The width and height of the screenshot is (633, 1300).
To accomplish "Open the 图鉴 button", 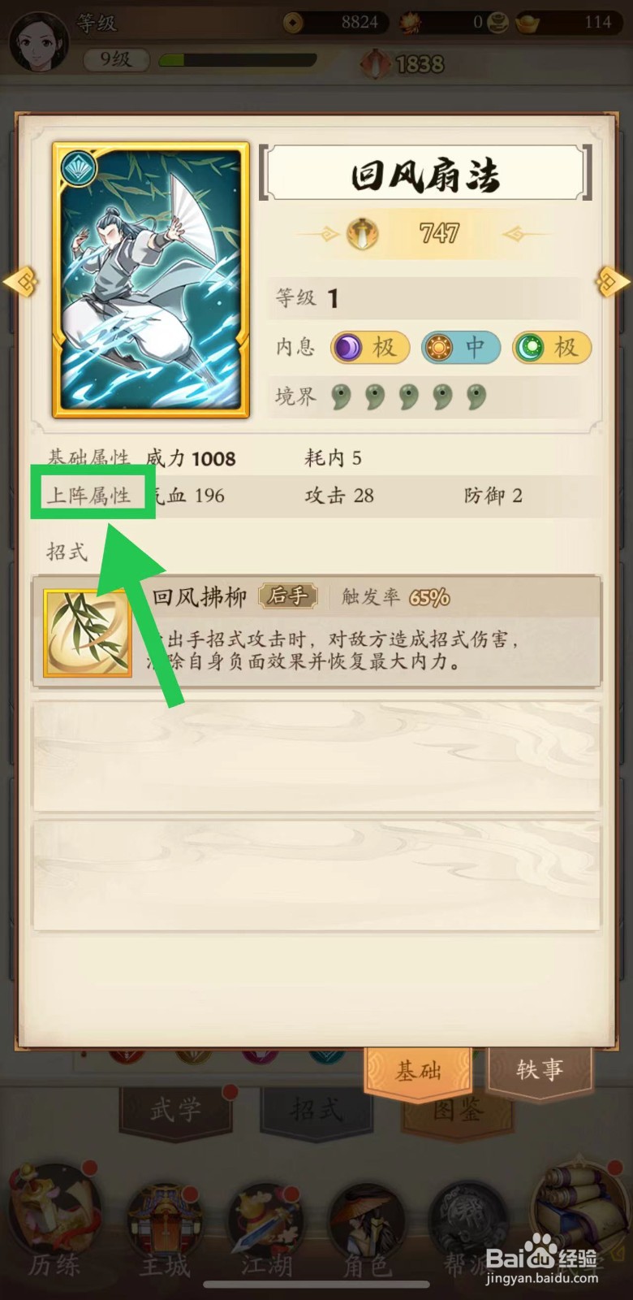I will [x=459, y=1110].
